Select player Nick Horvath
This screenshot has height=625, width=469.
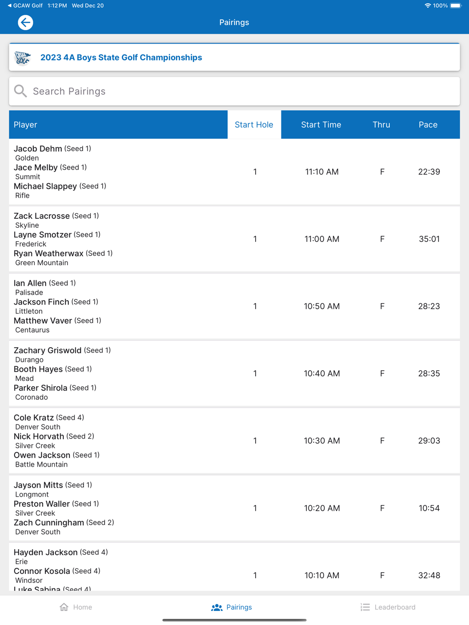(x=39, y=436)
